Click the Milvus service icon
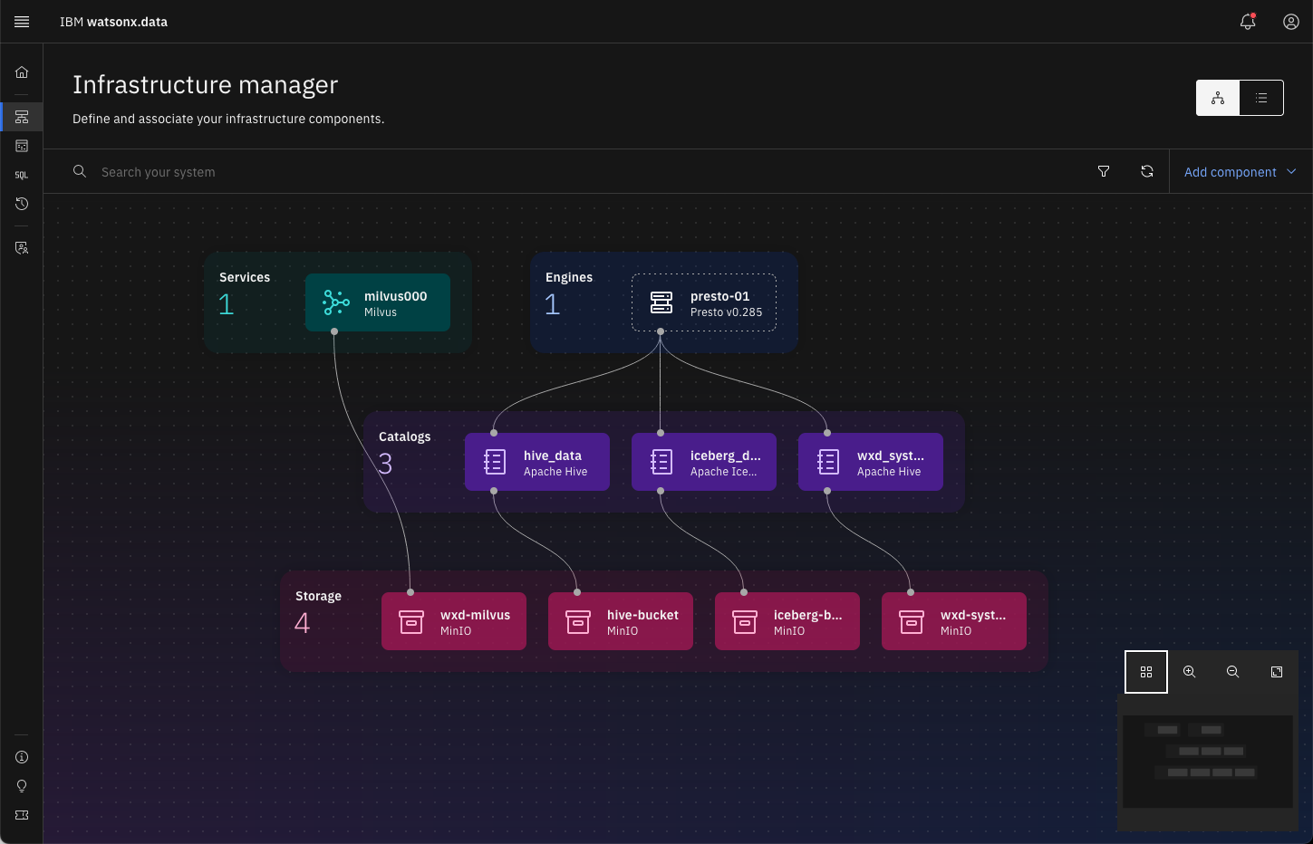The image size is (1313, 844). [336, 302]
